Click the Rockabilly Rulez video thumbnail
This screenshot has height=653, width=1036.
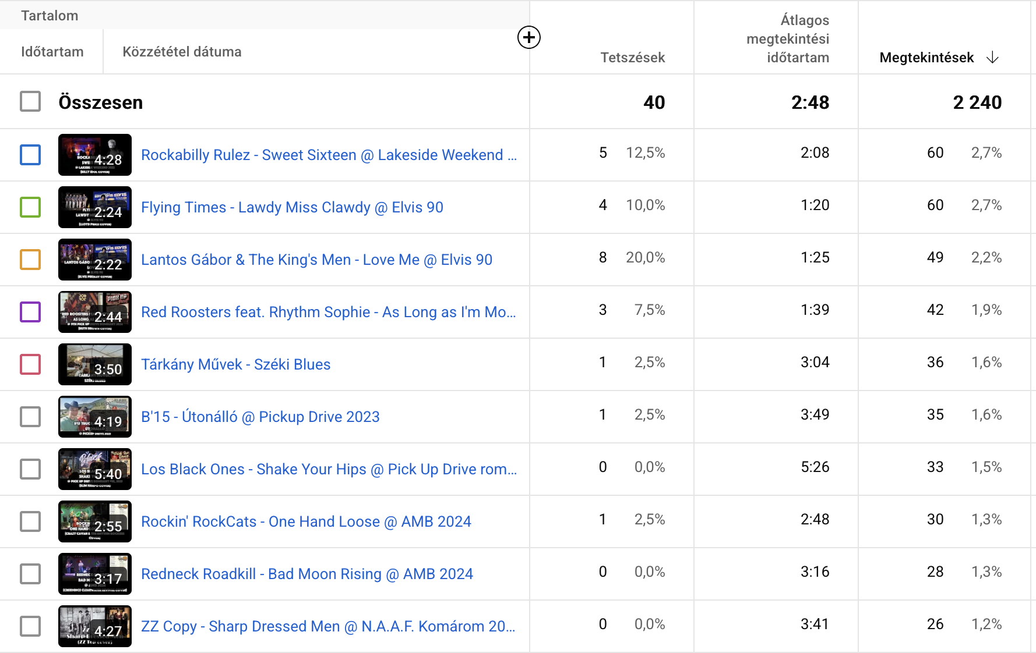[95, 155]
